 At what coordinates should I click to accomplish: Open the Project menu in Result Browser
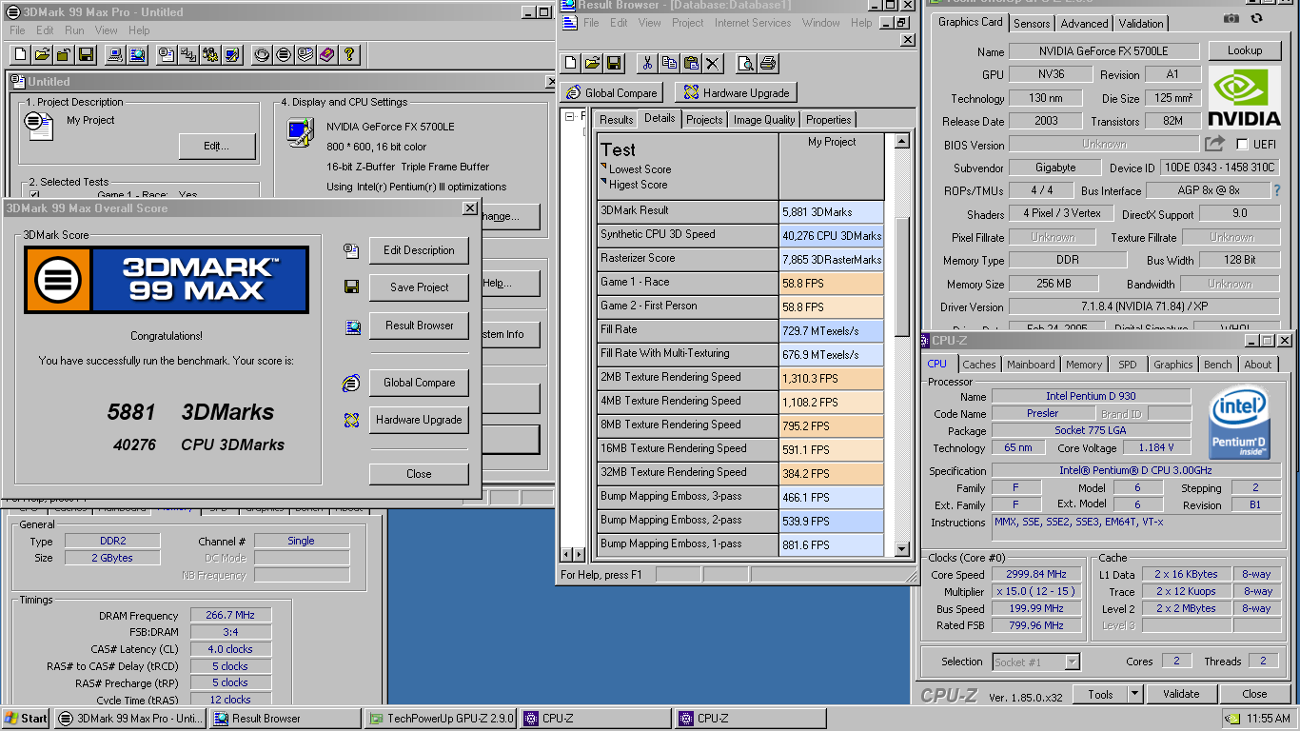pos(687,23)
